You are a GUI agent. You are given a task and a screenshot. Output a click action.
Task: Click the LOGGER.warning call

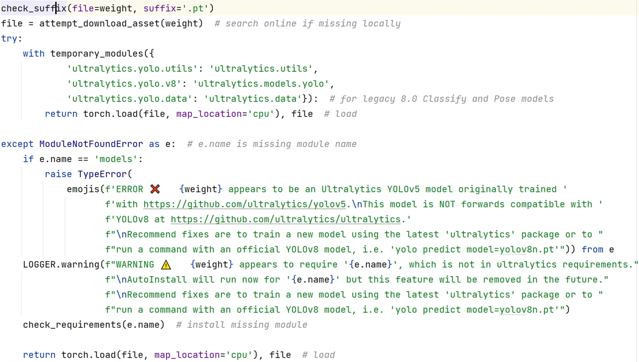61,264
